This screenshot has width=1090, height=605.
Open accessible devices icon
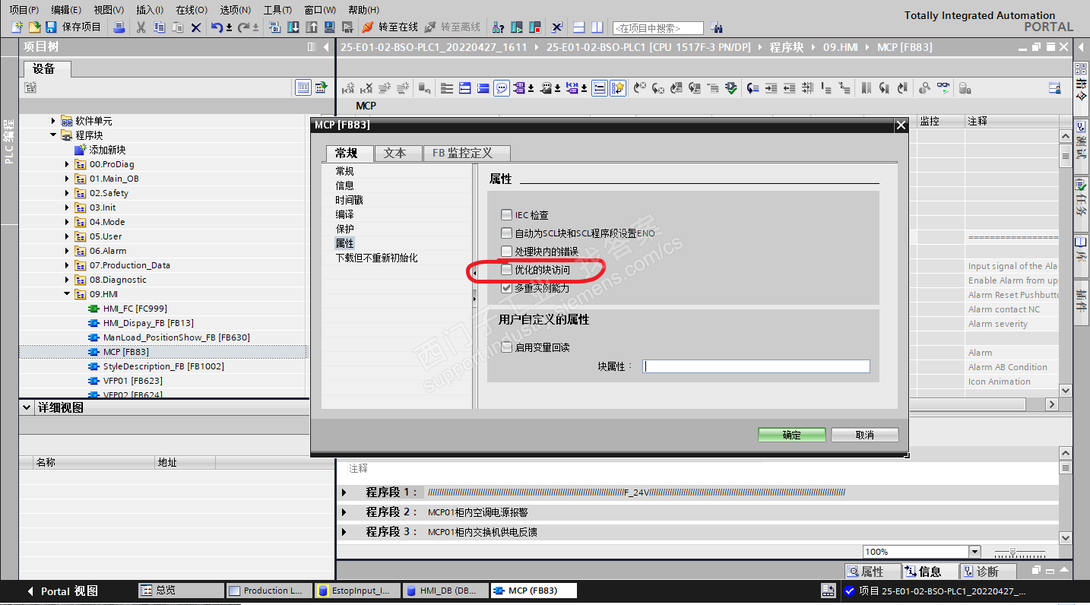(x=498, y=27)
